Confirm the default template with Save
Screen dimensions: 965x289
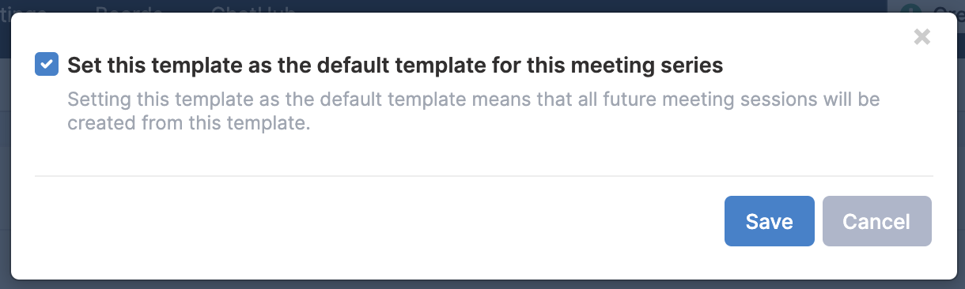pyautogui.click(x=769, y=221)
